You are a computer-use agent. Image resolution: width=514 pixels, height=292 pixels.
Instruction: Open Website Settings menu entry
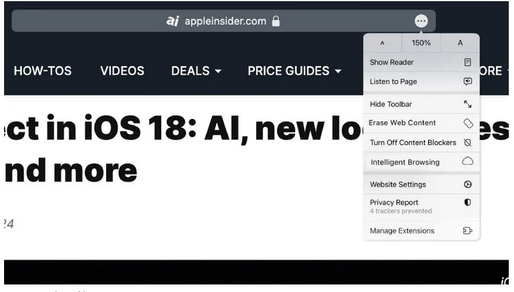[421, 184]
